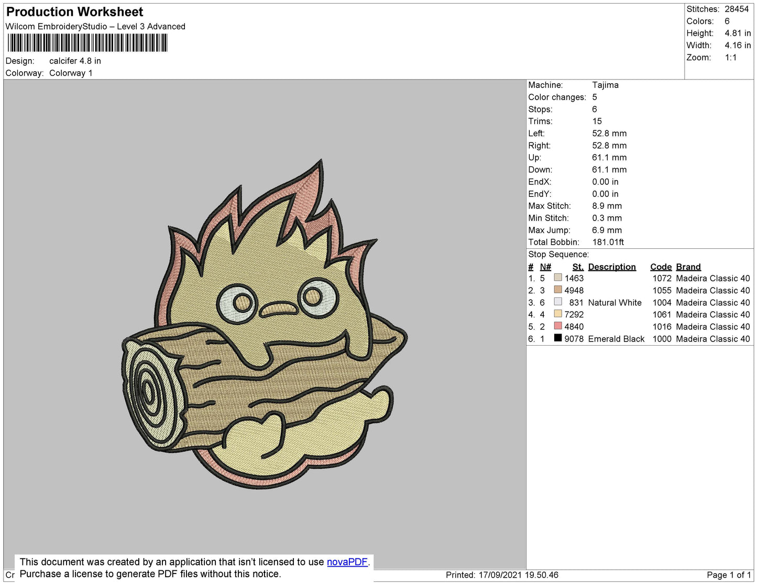The height and width of the screenshot is (585, 757).
Task: Choose the 7292 light yellow swatch
Action: (558, 314)
